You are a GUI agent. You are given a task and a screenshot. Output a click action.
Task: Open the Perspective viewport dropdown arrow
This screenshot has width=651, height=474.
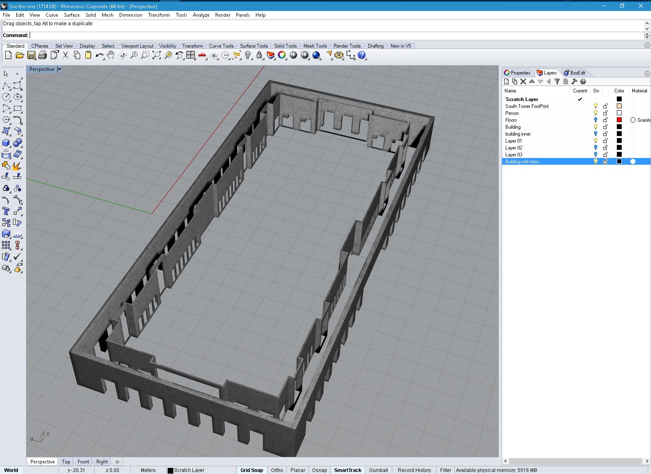59,69
